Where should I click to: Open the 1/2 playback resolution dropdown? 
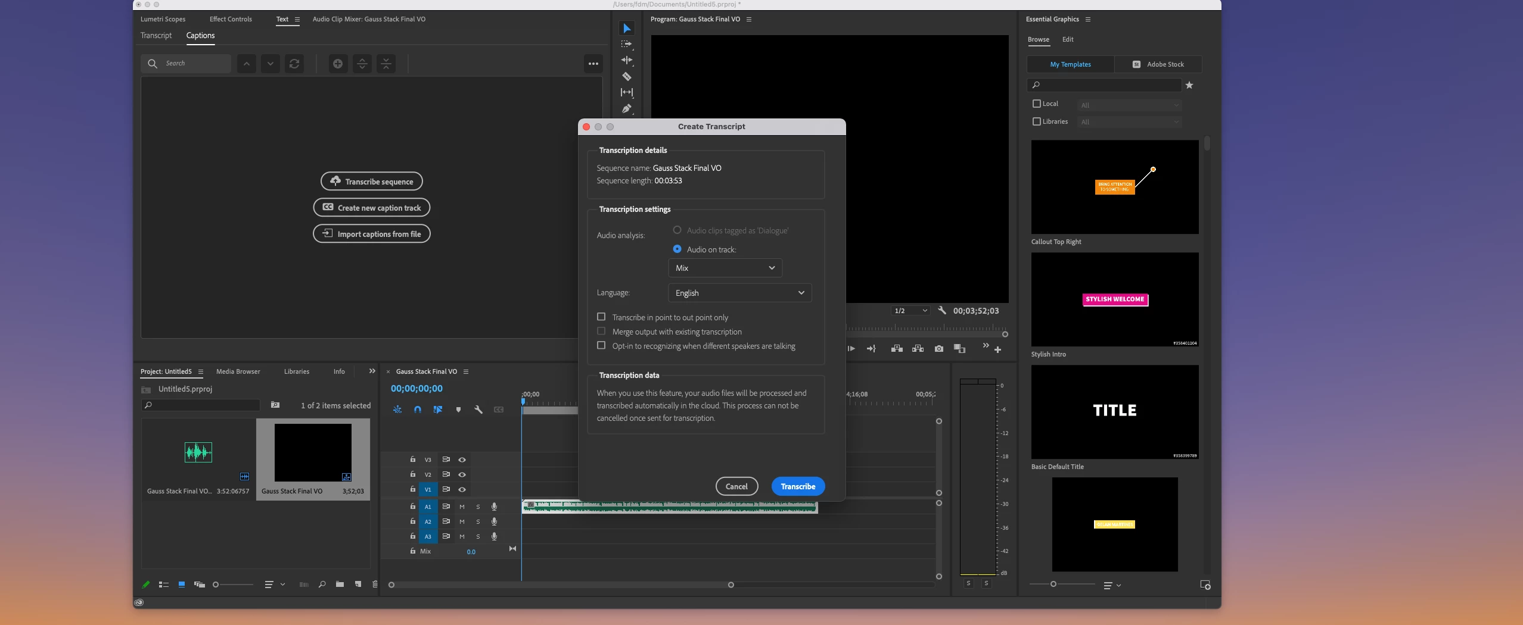(910, 311)
